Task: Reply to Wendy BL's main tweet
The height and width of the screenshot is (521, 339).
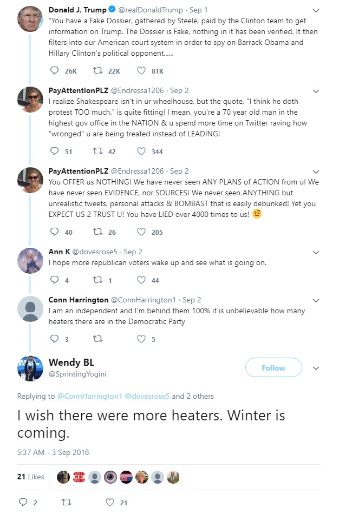Action: click(23, 503)
